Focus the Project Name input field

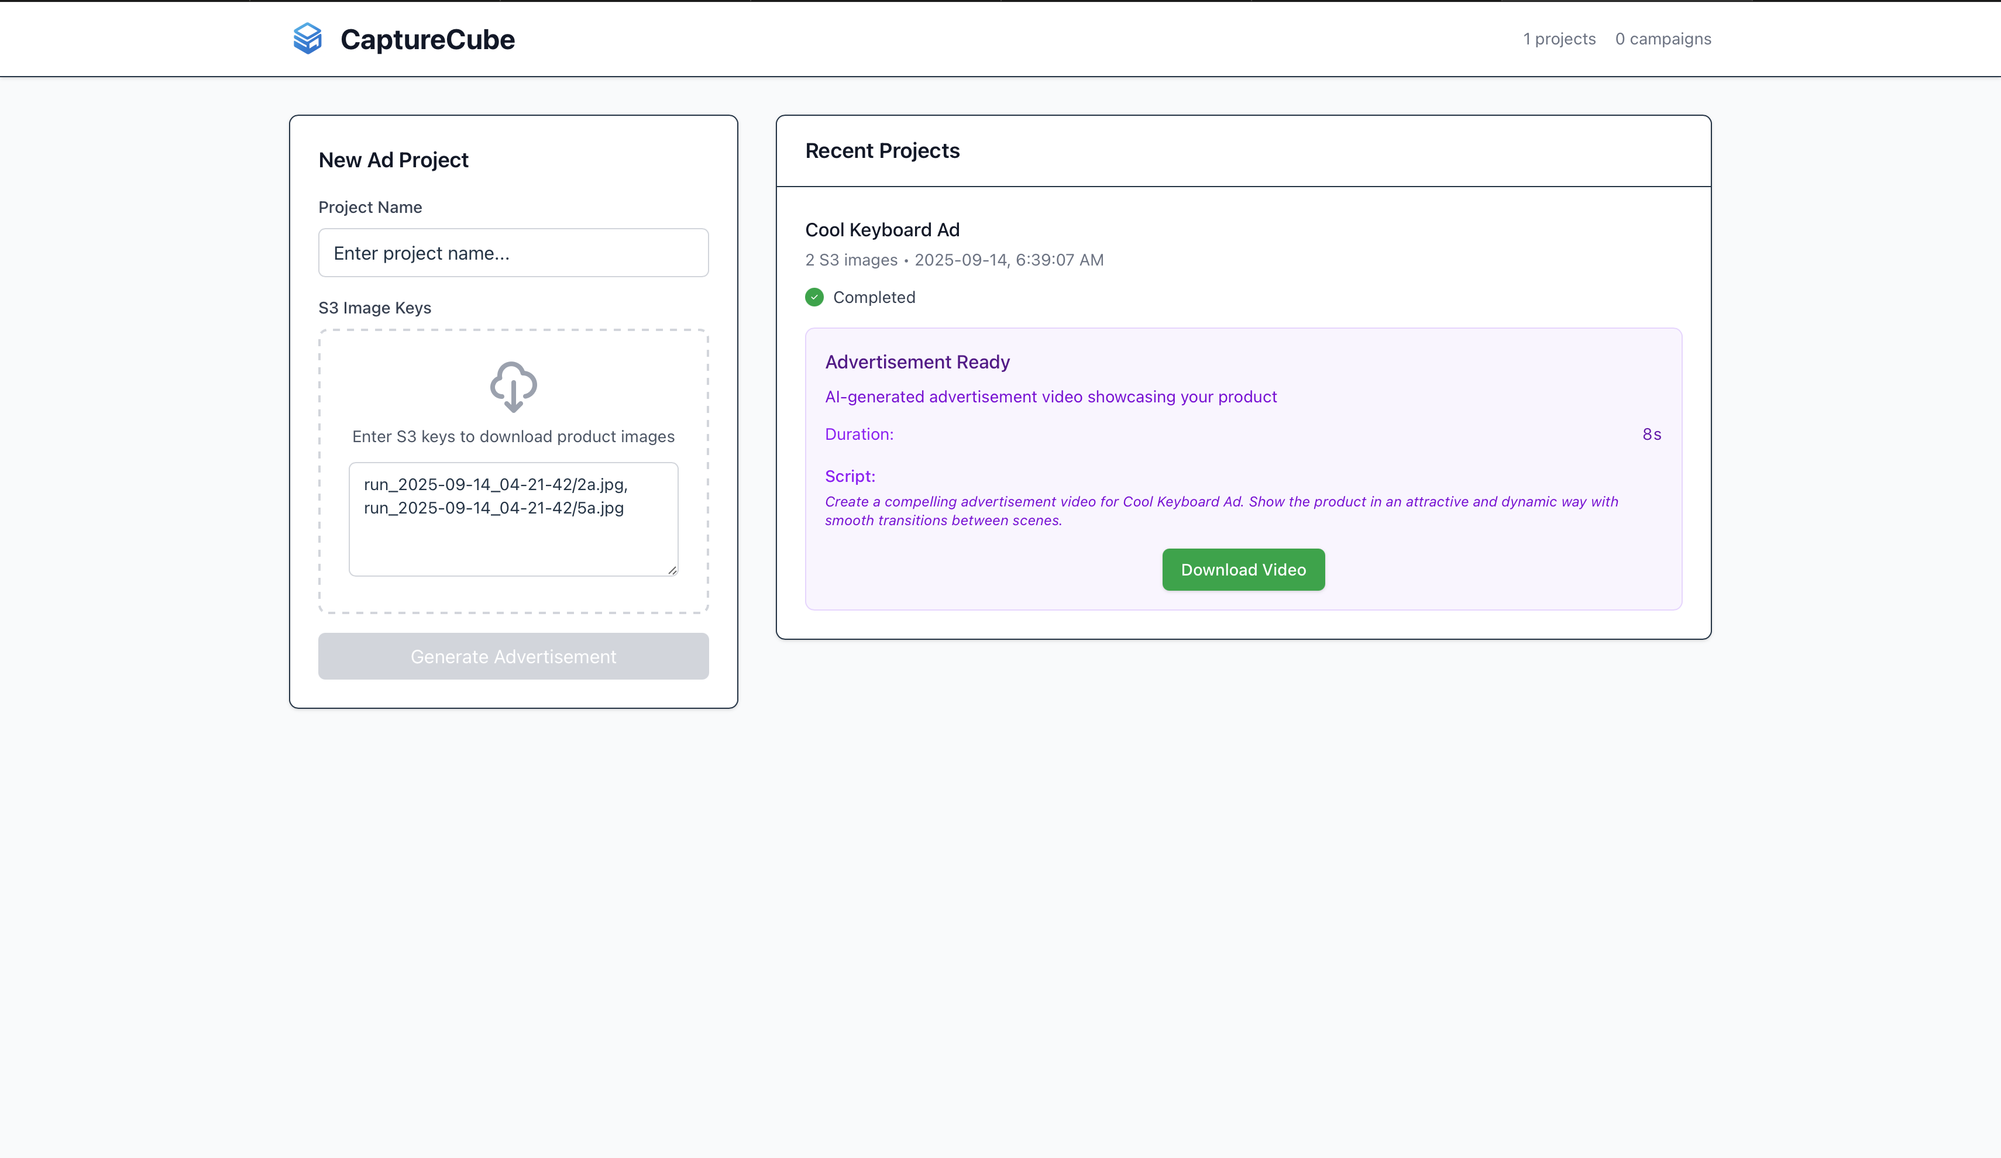(513, 253)
